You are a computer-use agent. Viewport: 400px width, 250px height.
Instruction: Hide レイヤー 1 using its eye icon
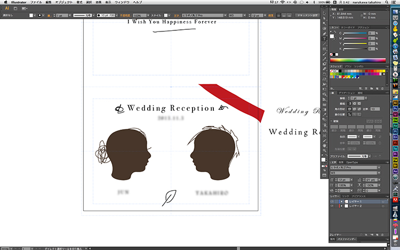coord(331,201)
